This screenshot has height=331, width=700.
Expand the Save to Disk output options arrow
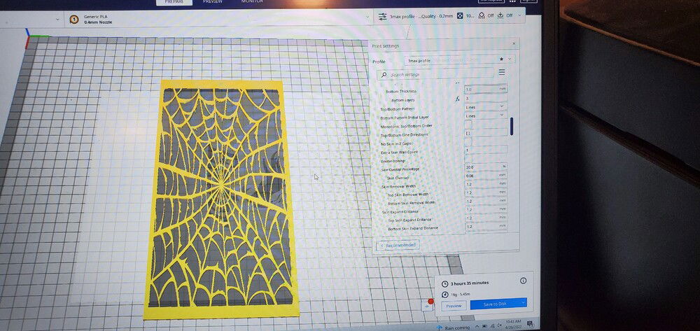pos(522,303)
